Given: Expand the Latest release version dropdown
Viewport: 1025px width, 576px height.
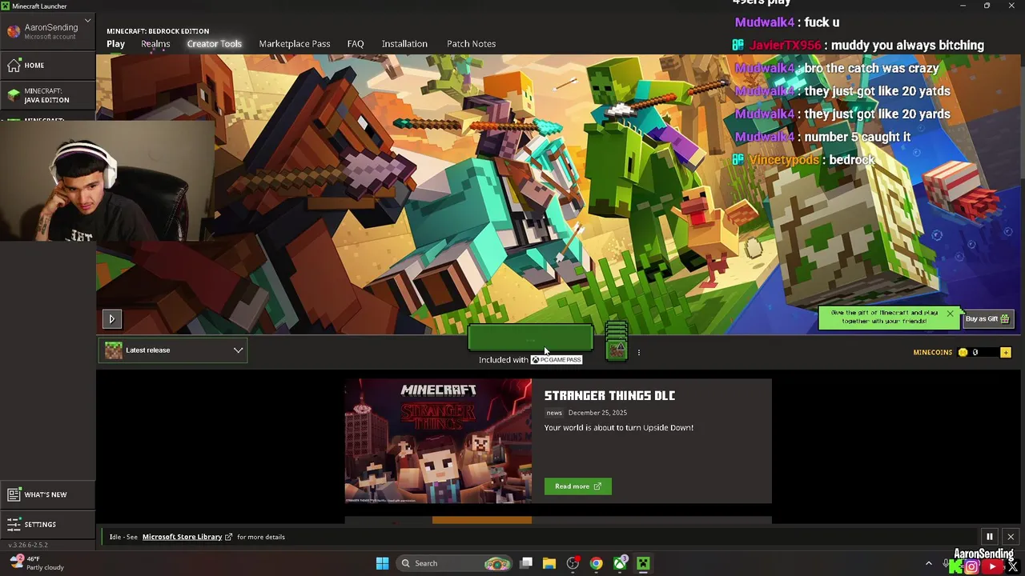Looking at the screenshot, I should pos(173,350).
